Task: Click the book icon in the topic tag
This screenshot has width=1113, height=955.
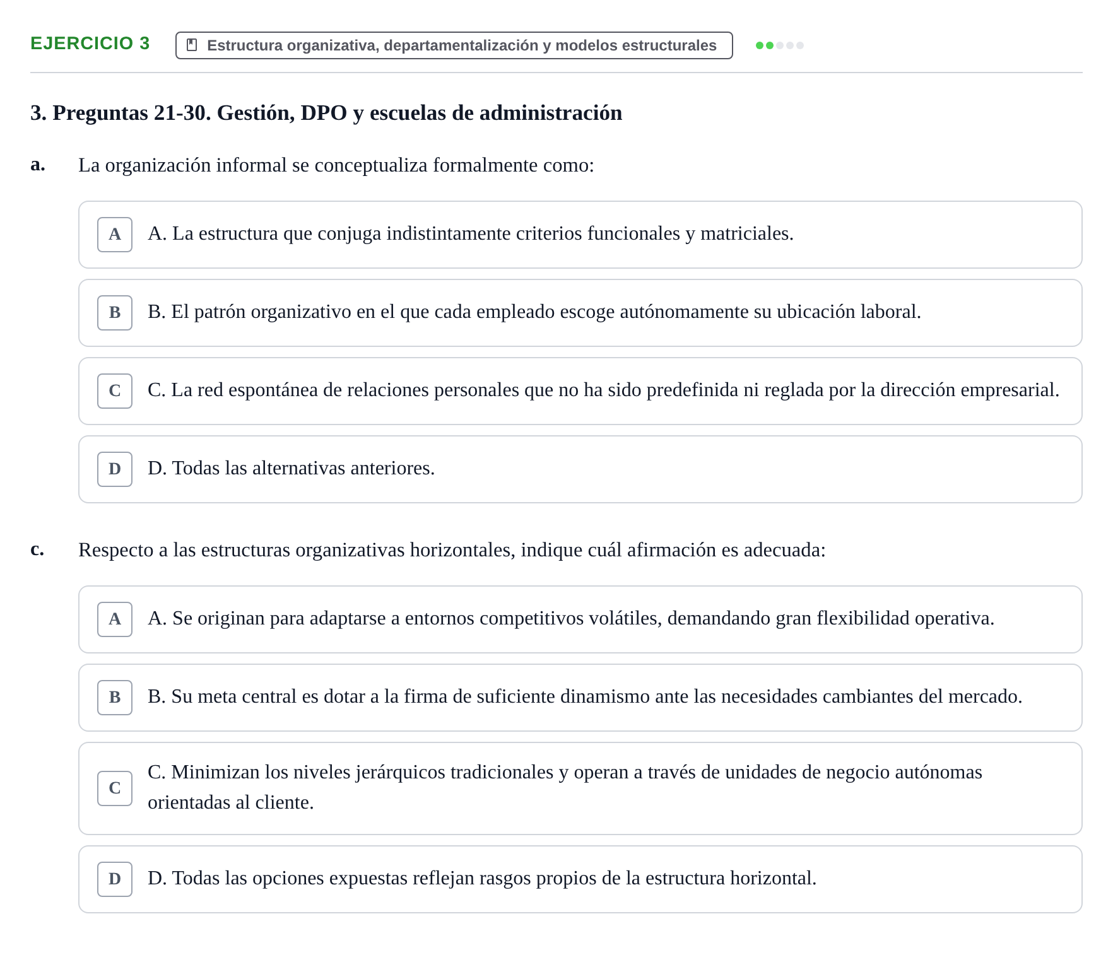Action: tap(192, 45)
